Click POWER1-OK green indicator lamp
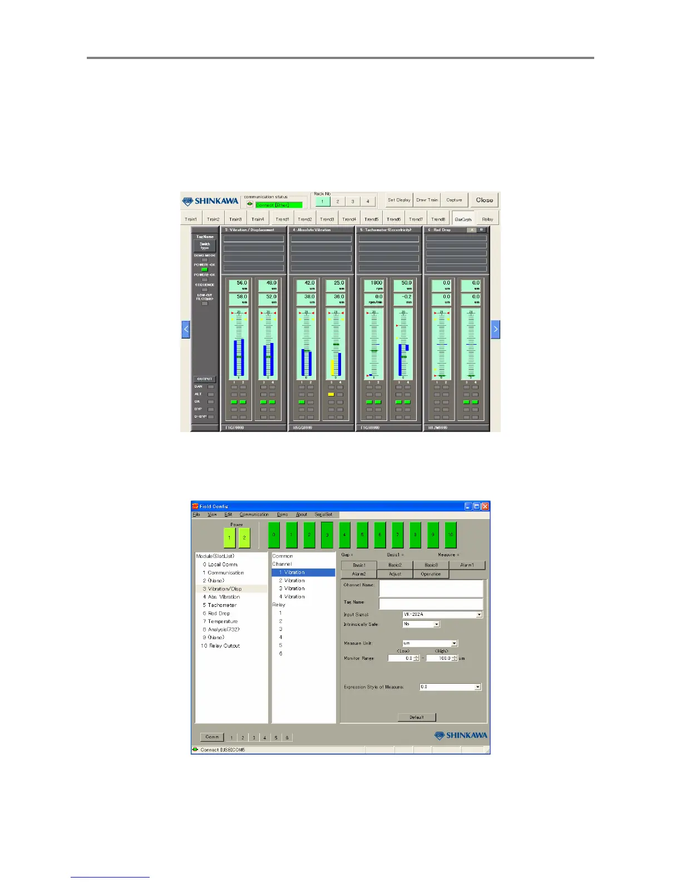 (x=204, y=269)
